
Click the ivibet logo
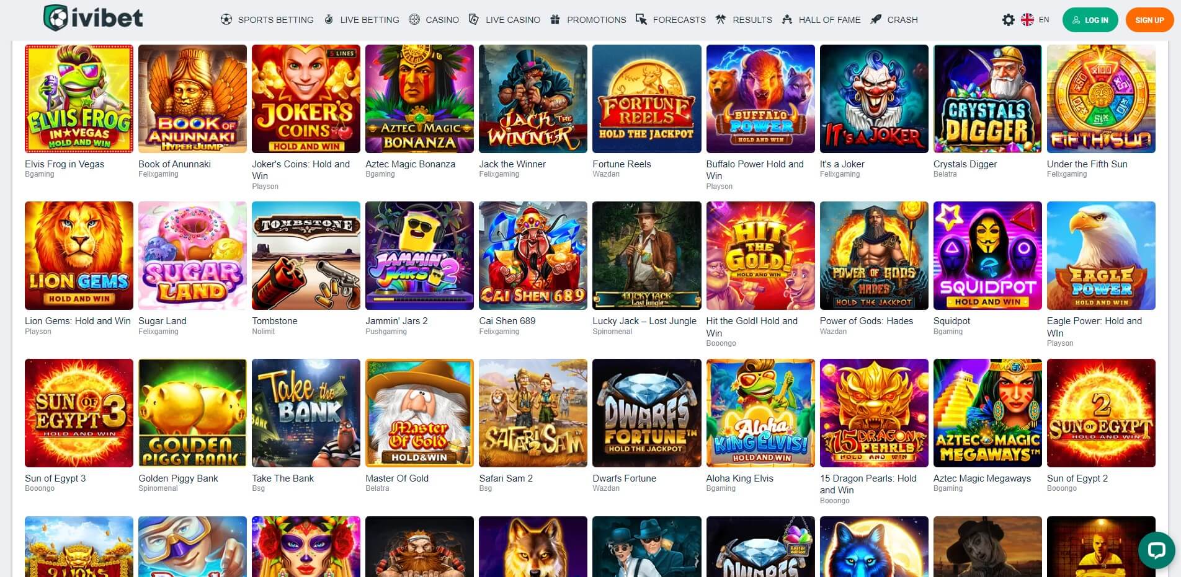[x=93, y=18]
